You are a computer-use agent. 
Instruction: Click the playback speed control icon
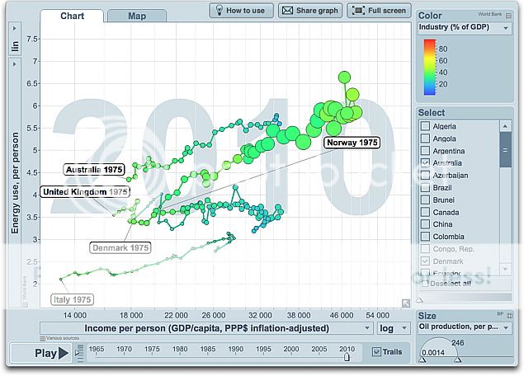click(x=79, y=354)
